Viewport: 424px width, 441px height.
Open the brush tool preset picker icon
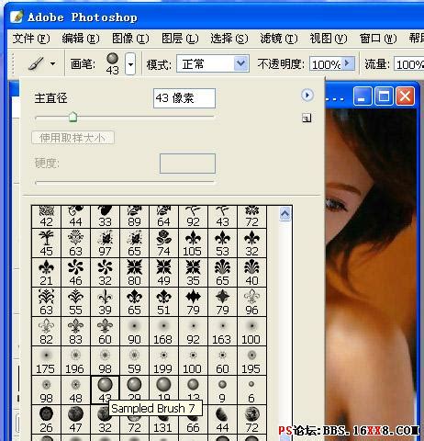(41, 63)
